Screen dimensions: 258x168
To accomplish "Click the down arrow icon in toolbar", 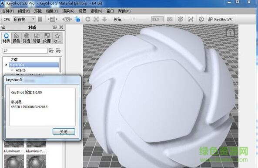I will (104, 19).
